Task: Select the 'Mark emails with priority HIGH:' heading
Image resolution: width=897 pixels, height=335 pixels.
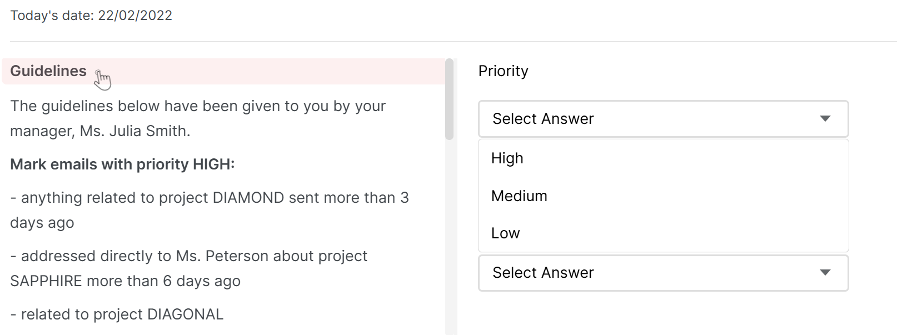Action: (x=122, y=164)
